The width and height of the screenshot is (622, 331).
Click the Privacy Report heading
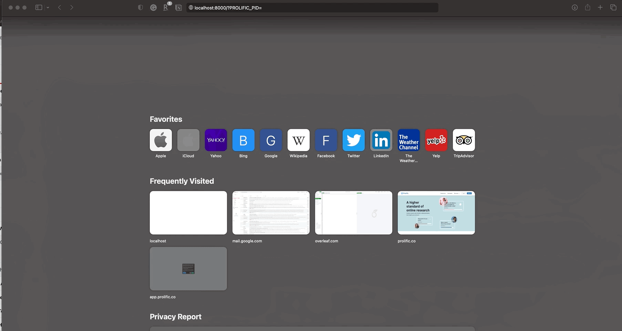click(176, 317)
